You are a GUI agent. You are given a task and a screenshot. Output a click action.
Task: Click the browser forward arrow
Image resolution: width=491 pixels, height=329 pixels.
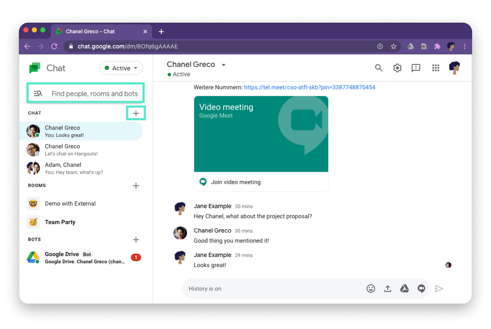pos(41,47)
